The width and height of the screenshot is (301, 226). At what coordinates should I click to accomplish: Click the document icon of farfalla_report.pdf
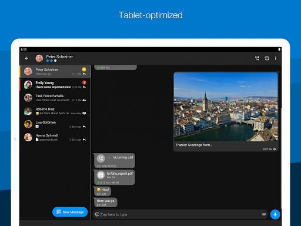pyautogui.click(x=101, y=175)
